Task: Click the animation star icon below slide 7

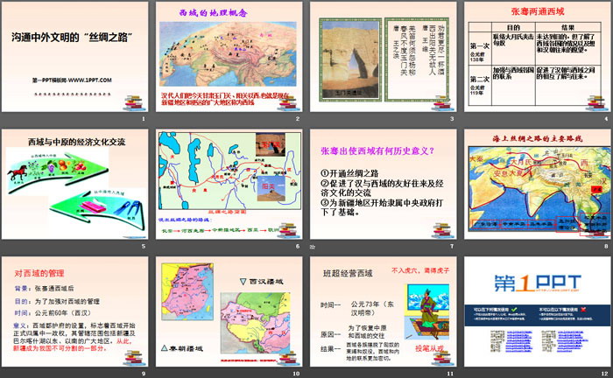Action: tap(313, 247)
